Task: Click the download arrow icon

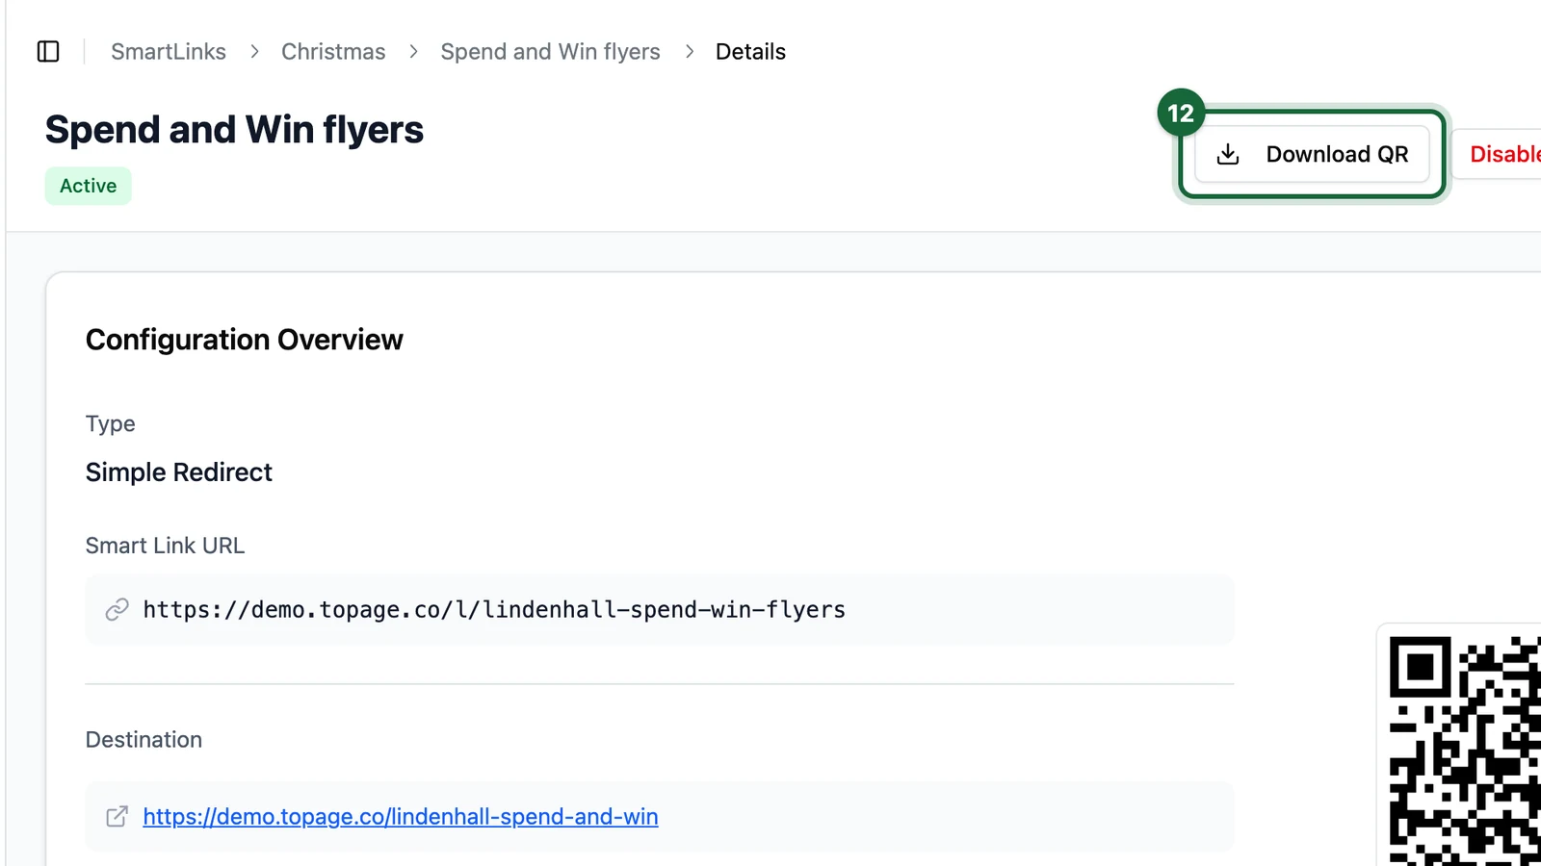Action: (1228, 154)
